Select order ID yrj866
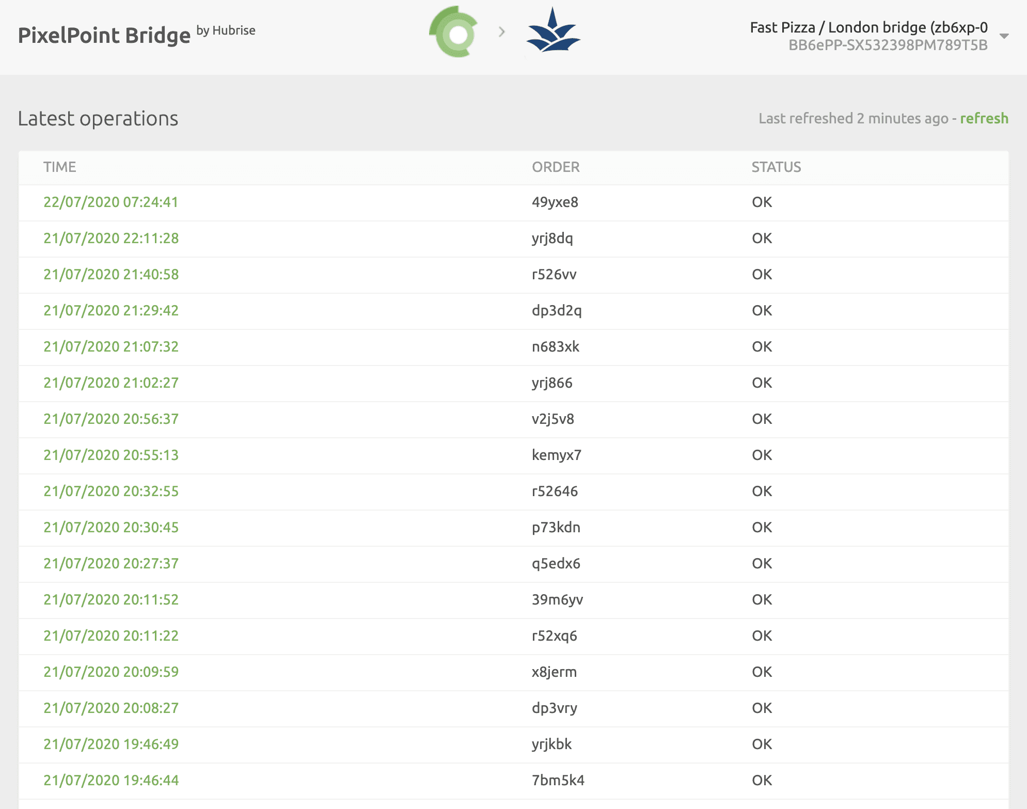Screen dimensions: 1027x809 [552, 383]
